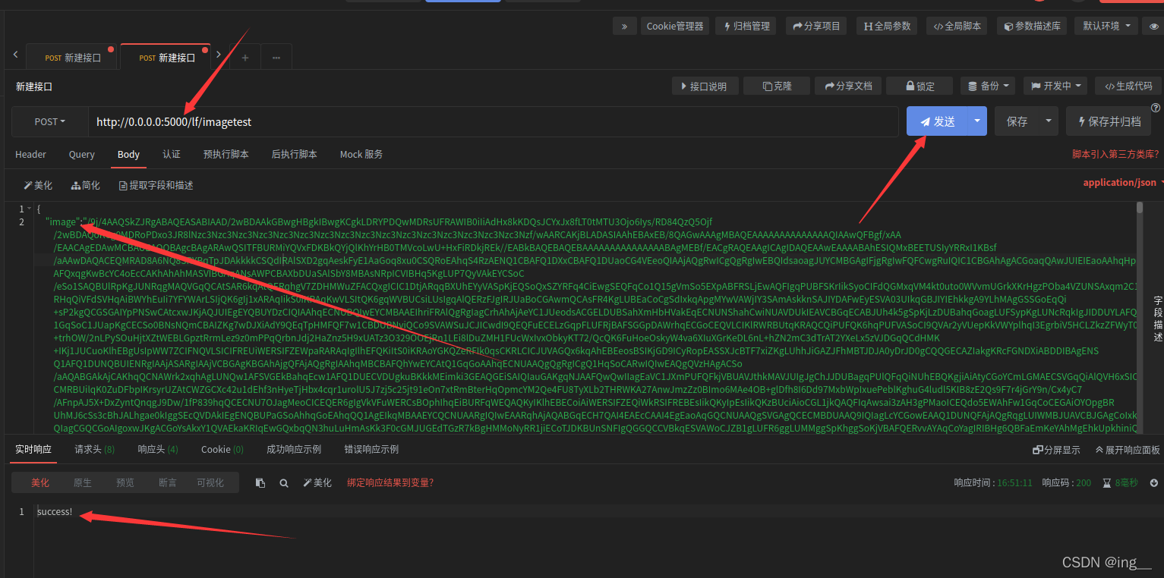Search the response with magnifier icon
This screenshot has height=578, width=1164.
[284, 482]
